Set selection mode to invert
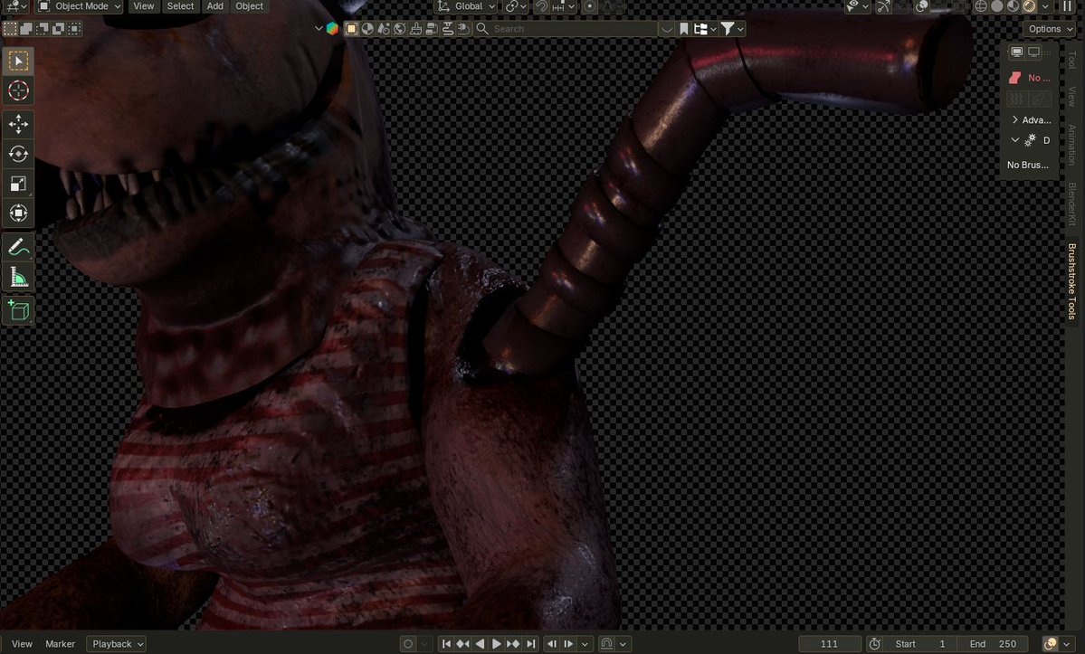 click(x=58, y=28)
